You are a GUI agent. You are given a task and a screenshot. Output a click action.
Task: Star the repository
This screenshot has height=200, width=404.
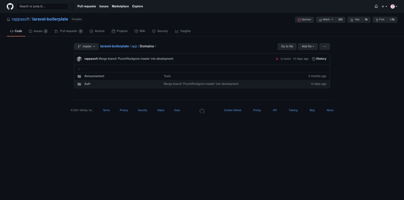(x=355, y=19)
